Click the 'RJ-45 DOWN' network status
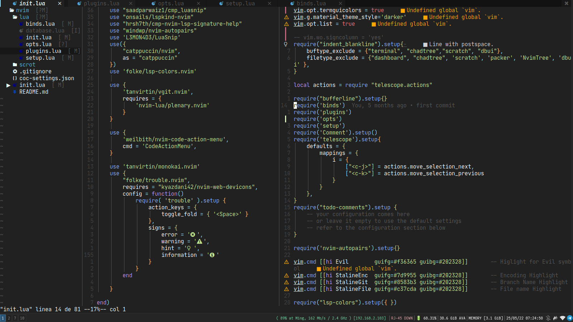Viewport: 573px width, 322px height. (x=402, y=318)
